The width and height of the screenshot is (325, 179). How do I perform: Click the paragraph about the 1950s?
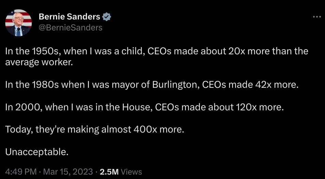point(157,56)
